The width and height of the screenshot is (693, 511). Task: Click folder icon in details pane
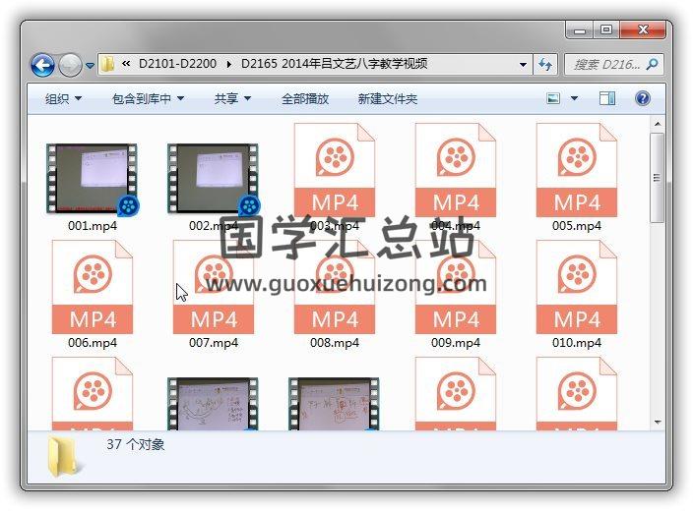coord(64,457)
